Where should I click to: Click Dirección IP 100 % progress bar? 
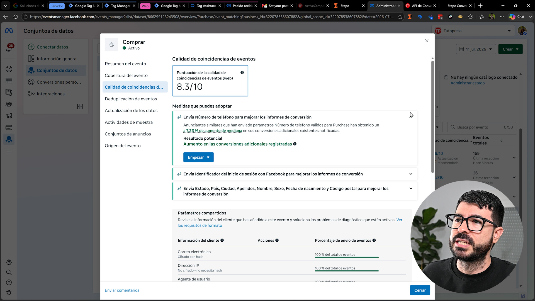click(x=347, y=271)
